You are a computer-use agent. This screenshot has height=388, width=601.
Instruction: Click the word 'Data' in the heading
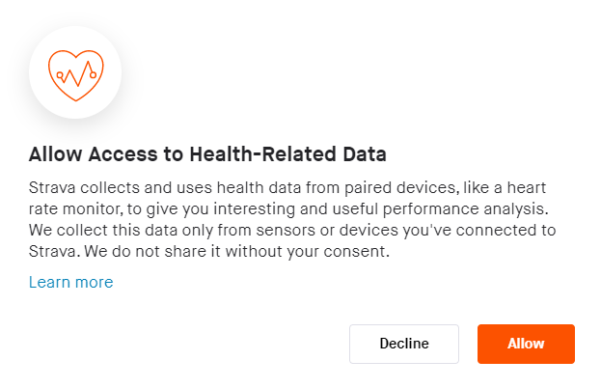pyautogui.click(x=365, y=154)
